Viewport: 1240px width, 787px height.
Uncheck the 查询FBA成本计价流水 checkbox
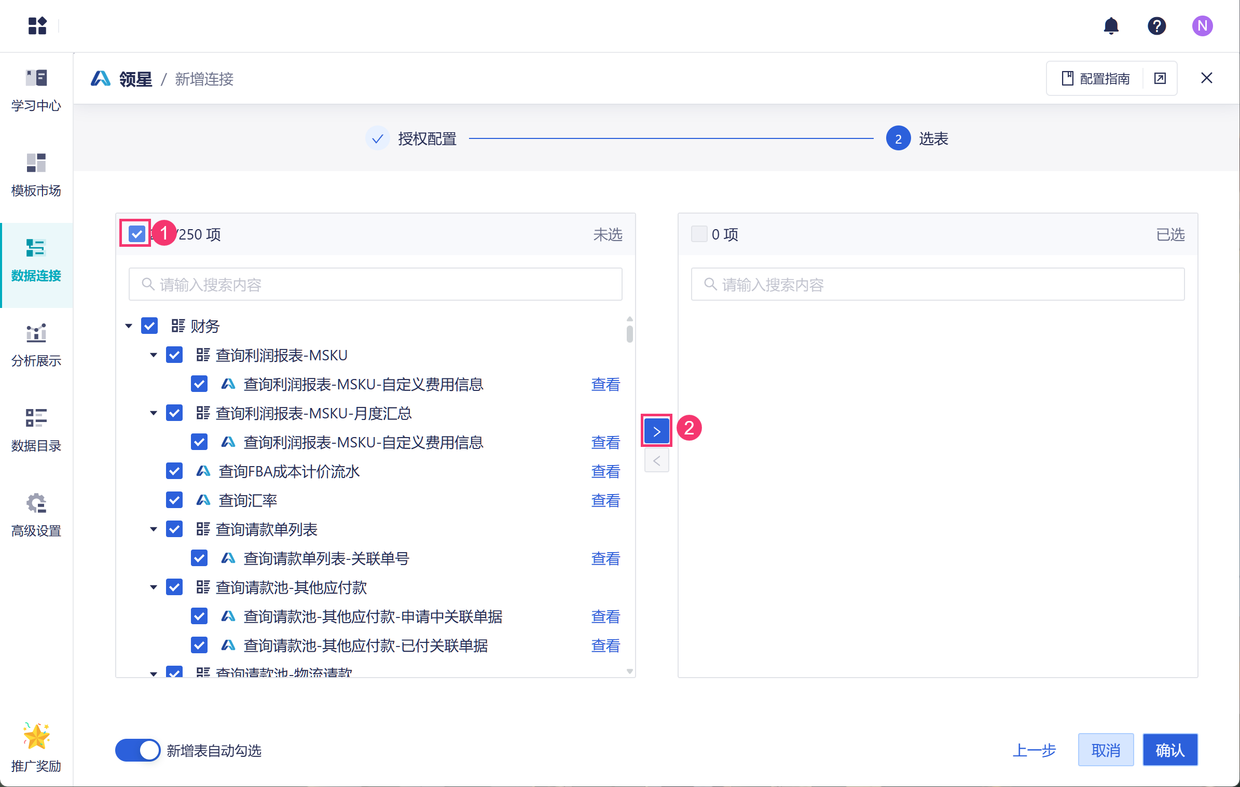[x=174, y=471]
